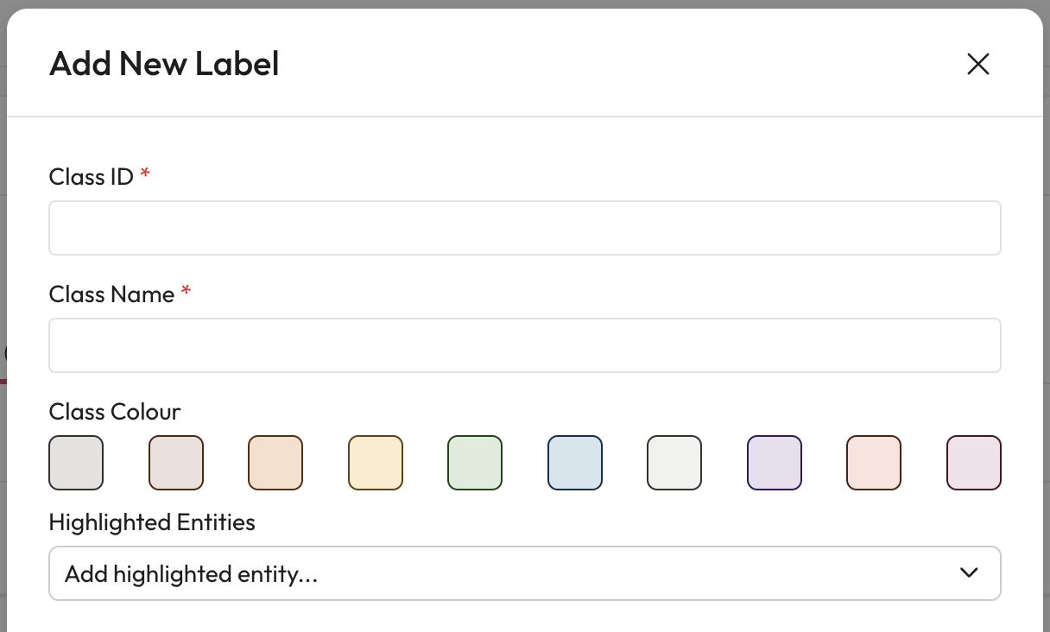Viewport: 1050px width, 632px height.
Task: Click the Add New Label heading
Action: tap(164, 64)
